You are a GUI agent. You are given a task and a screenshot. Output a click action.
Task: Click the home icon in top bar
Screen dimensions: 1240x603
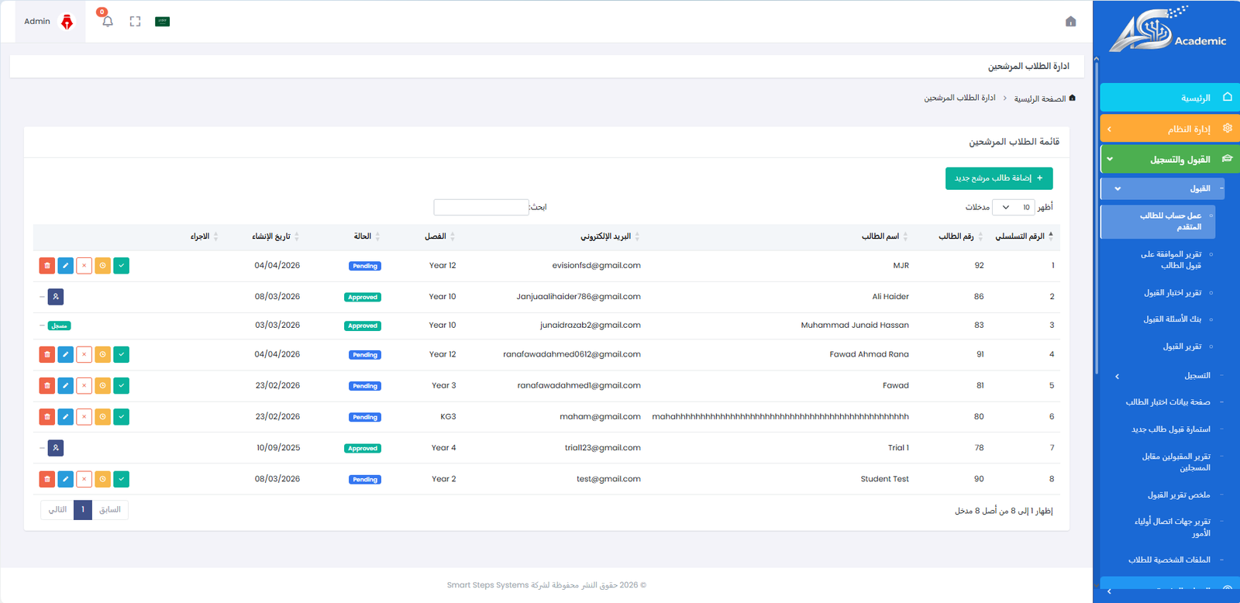(1070, 22)
